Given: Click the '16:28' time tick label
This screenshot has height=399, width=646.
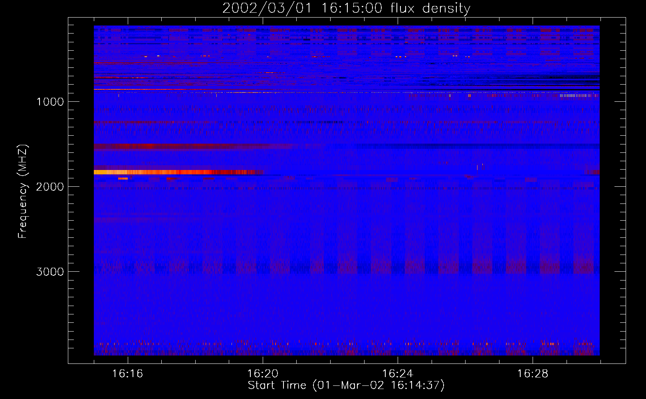Looking at the screenshot, I should 533,374.
